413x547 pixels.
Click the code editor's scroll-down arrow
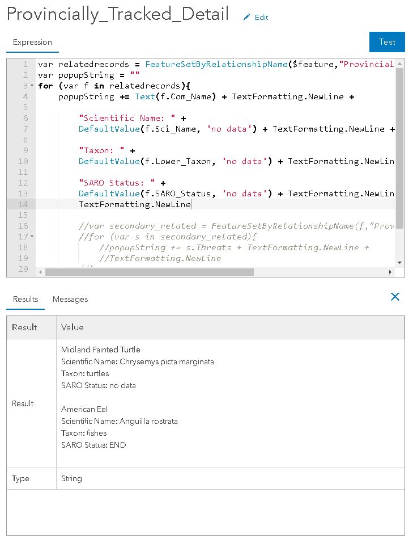(400, 263)
